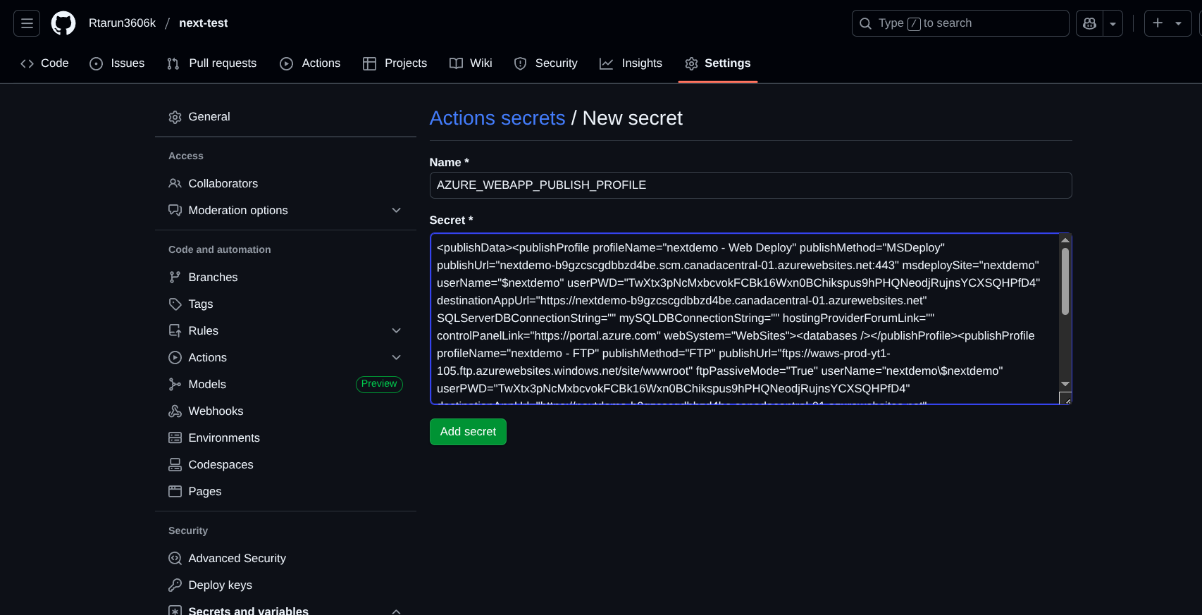
Task: Click the Rules icon in sidebar
Action: click(x=175, y=331)
